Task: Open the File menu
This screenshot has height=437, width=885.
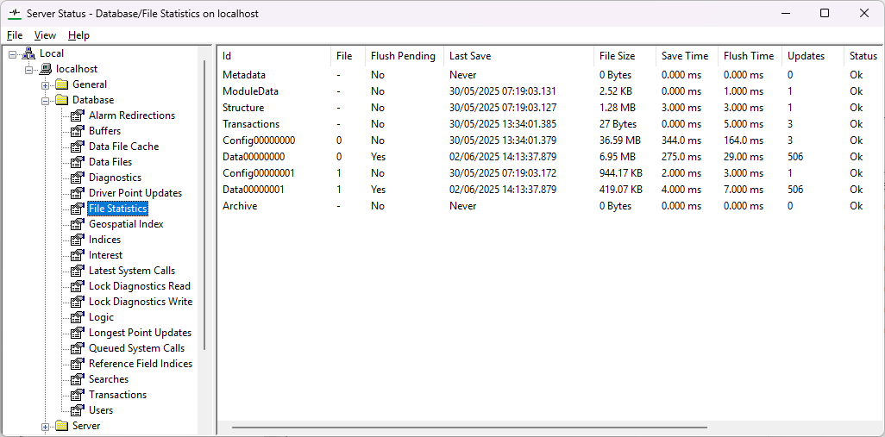Action: [x=15, y=35]
